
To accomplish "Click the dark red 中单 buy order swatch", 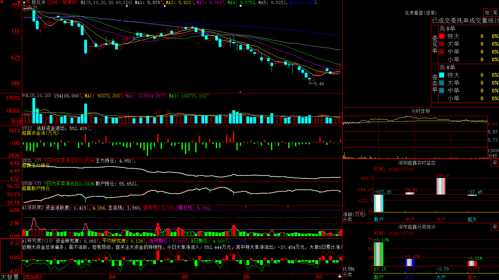I will [442, 52].
